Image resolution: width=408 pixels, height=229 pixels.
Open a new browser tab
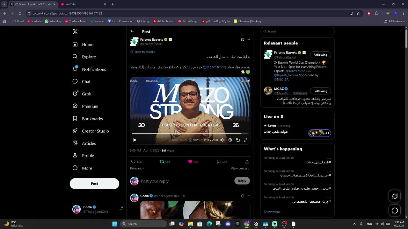113,4
